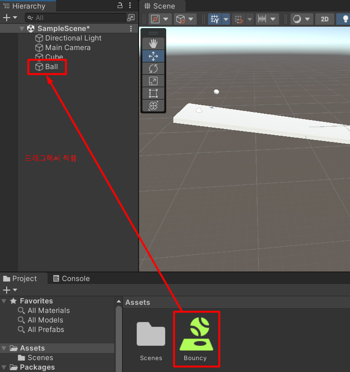Open Hierarchy panel kebab menu
The width and height of the screenshot is (350, 372).
coord(130,5)
